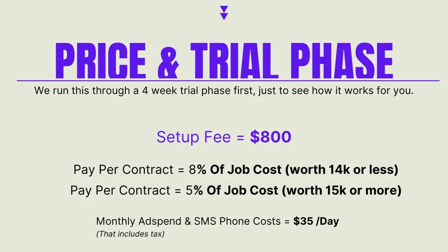Click 'Pay Per Contract' on the 5% line
Image resolution: width=448 pixels, height=252 pixels.
point(121,190)
